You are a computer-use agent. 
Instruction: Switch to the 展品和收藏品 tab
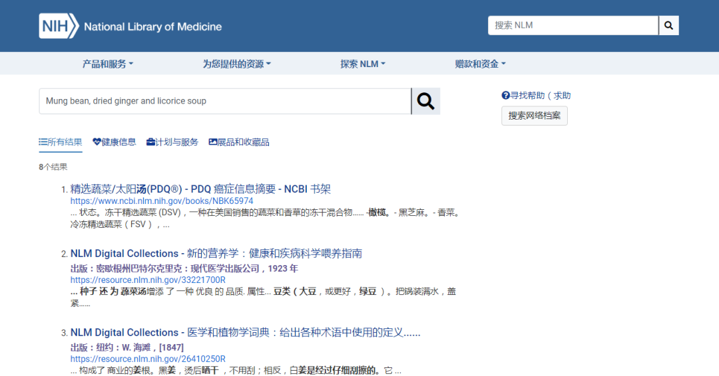239,142
